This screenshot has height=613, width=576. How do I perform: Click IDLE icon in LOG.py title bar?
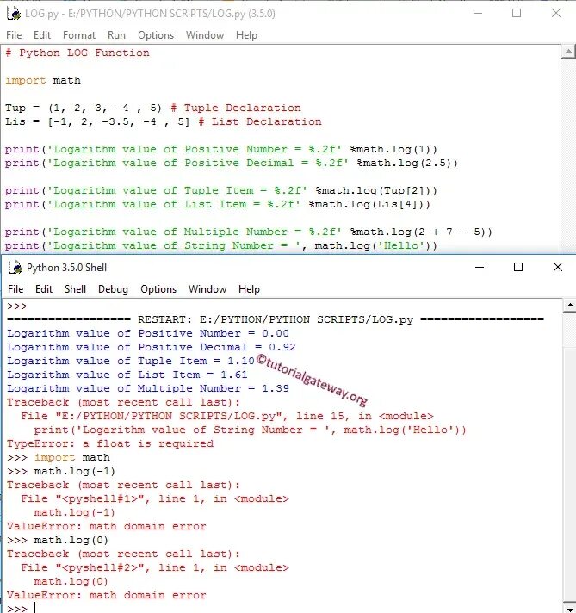[x=14, y=13]
